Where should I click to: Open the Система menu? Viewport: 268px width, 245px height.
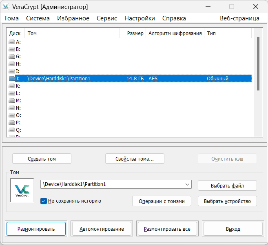(x=38, y=18)
